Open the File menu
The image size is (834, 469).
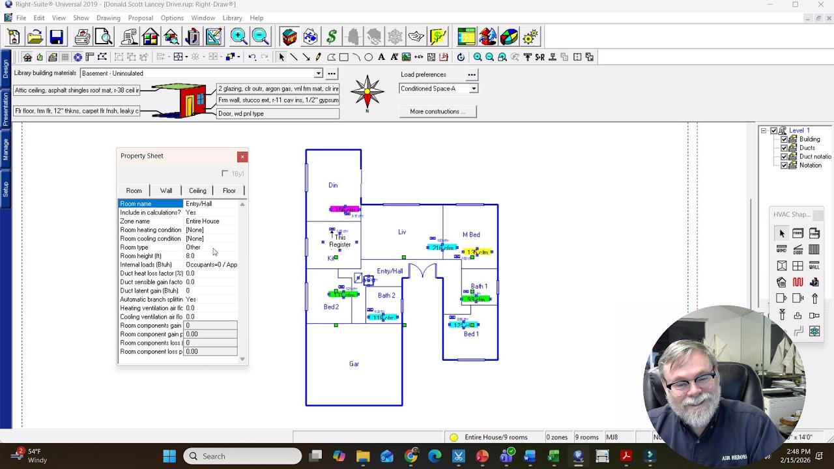click(x=21, y=18)
